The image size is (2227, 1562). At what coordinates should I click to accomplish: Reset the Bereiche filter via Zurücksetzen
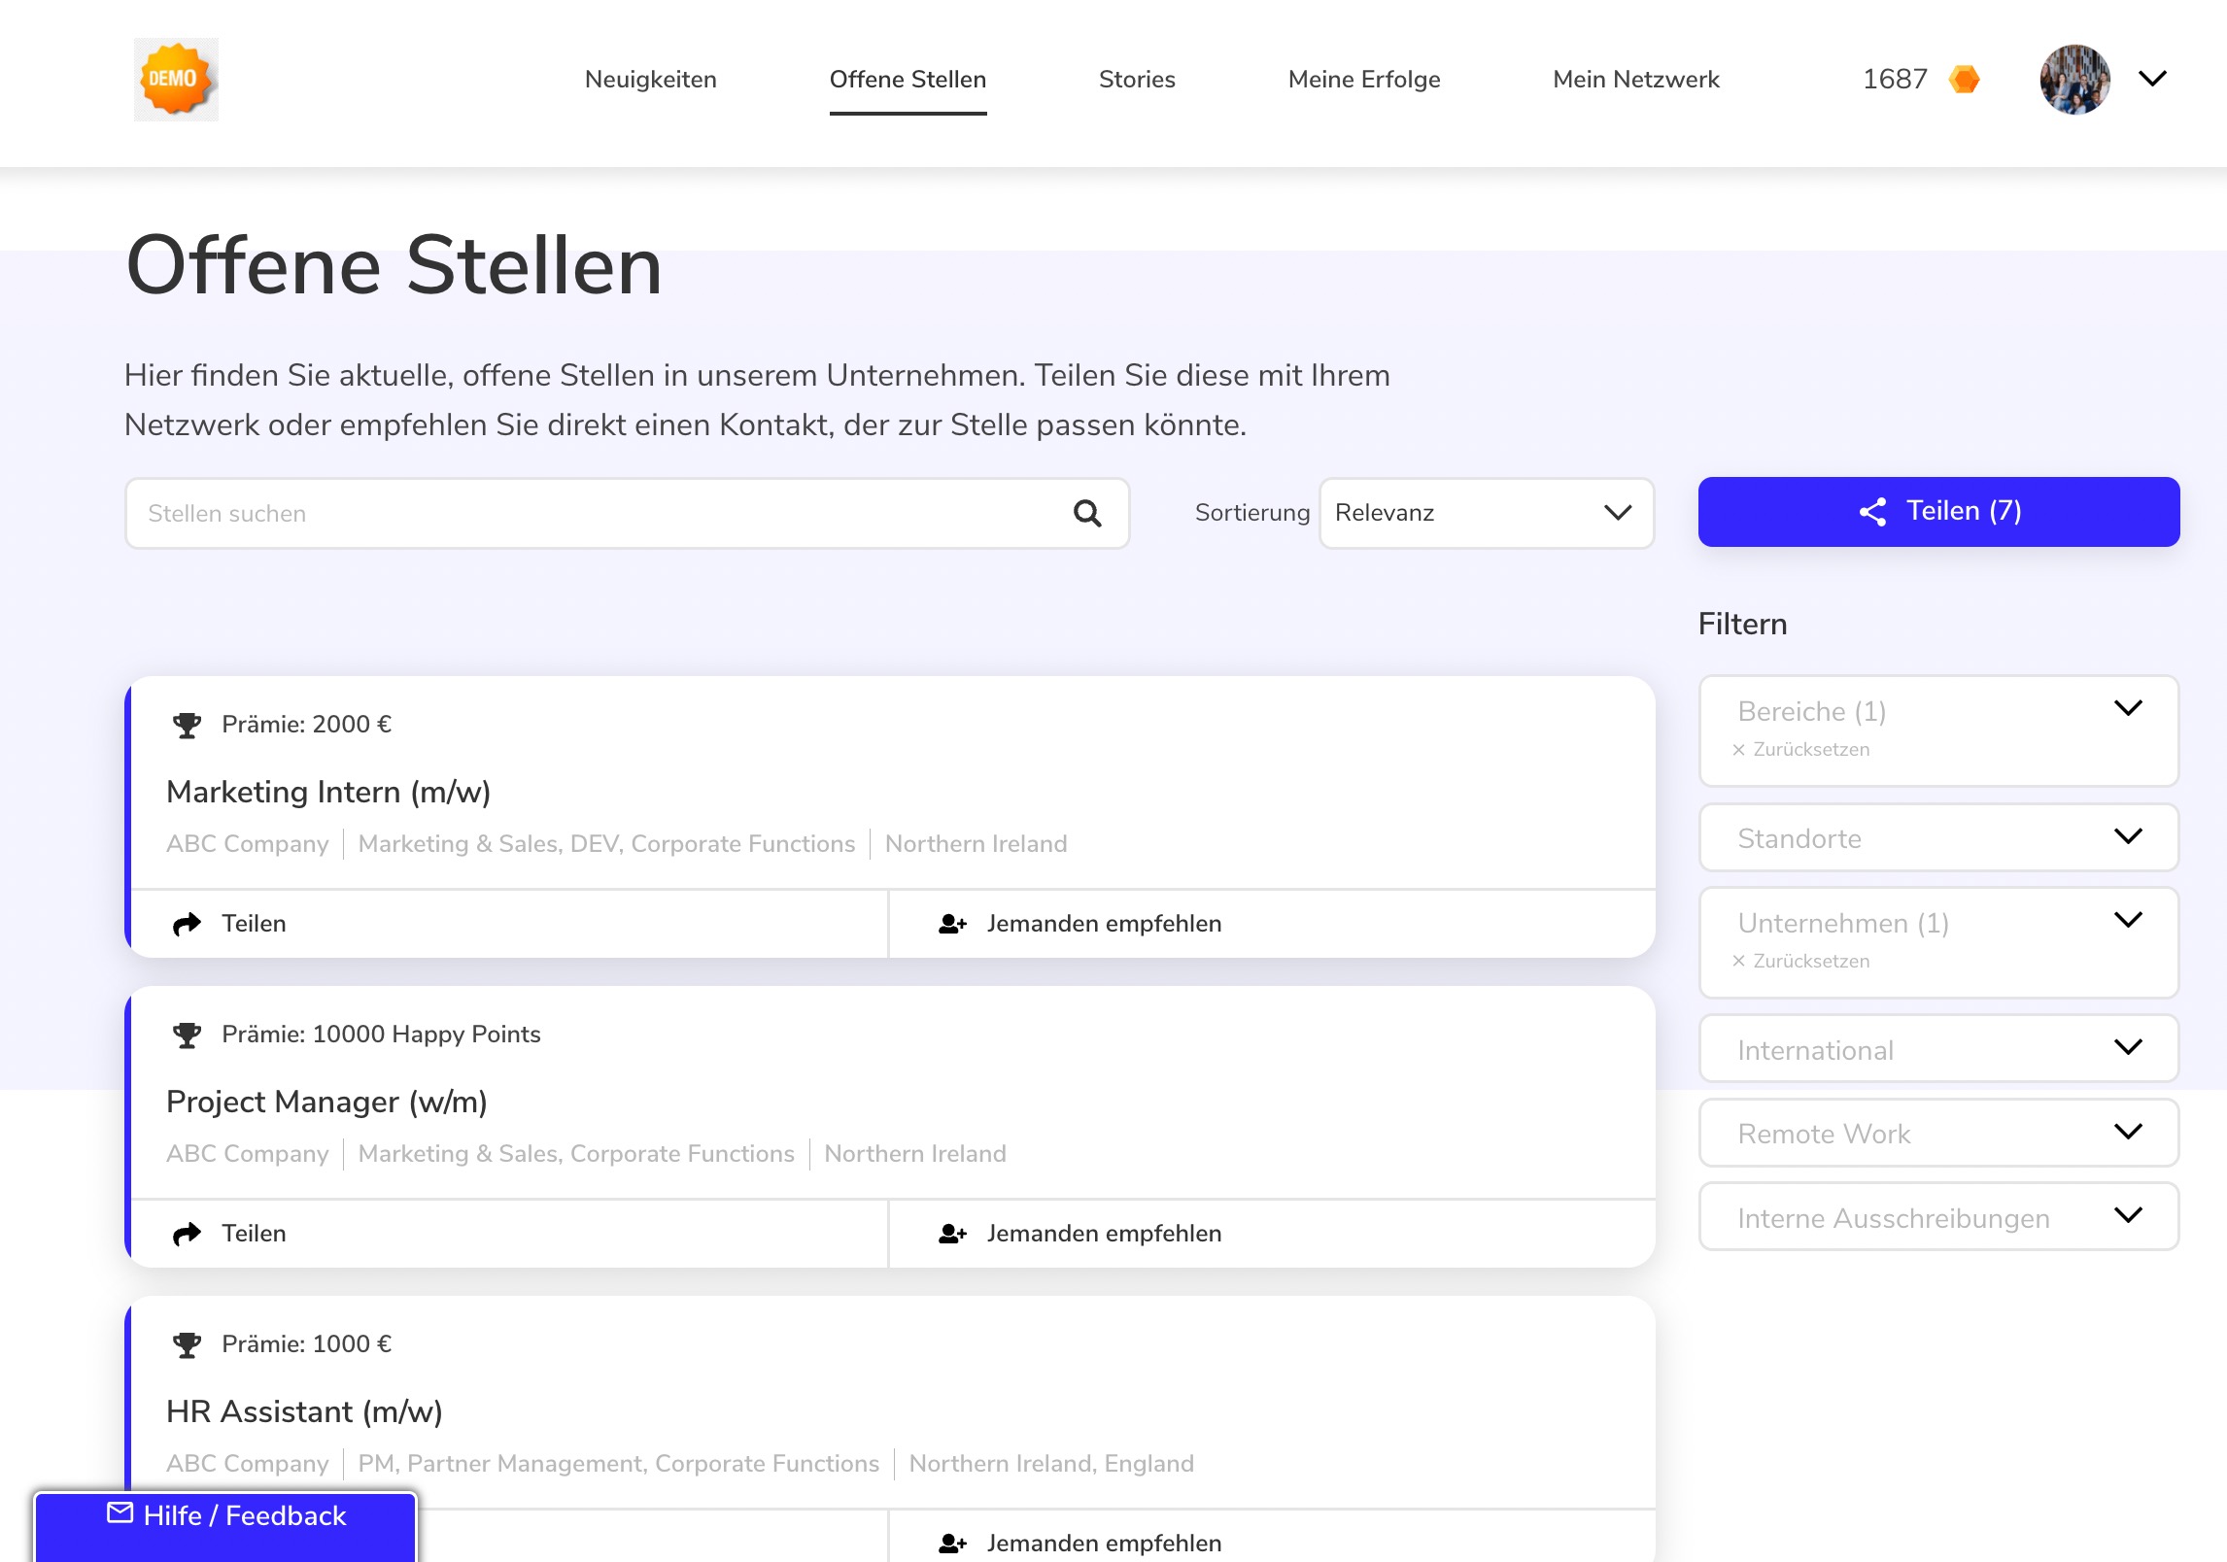tap(1801, 750)
